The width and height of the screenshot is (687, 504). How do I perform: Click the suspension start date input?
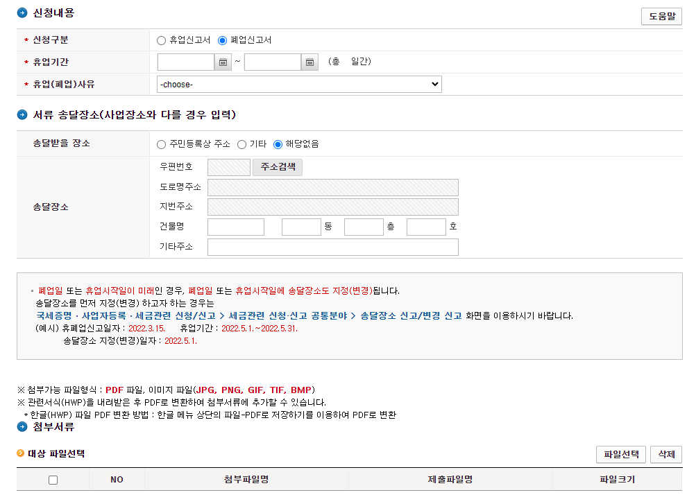[185, 61]
